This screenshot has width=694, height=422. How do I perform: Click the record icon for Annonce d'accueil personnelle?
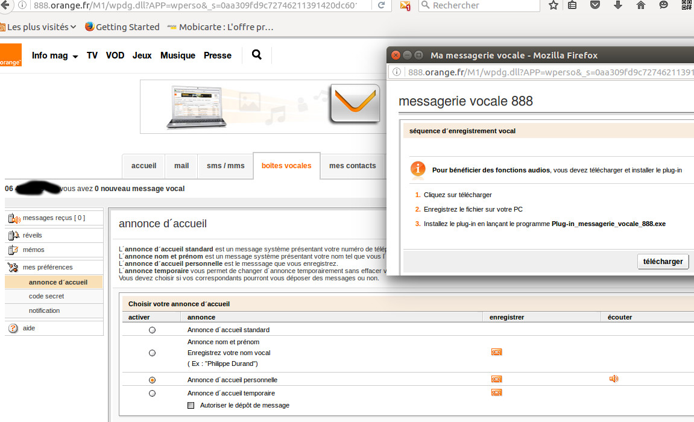[x=497, y=379]
